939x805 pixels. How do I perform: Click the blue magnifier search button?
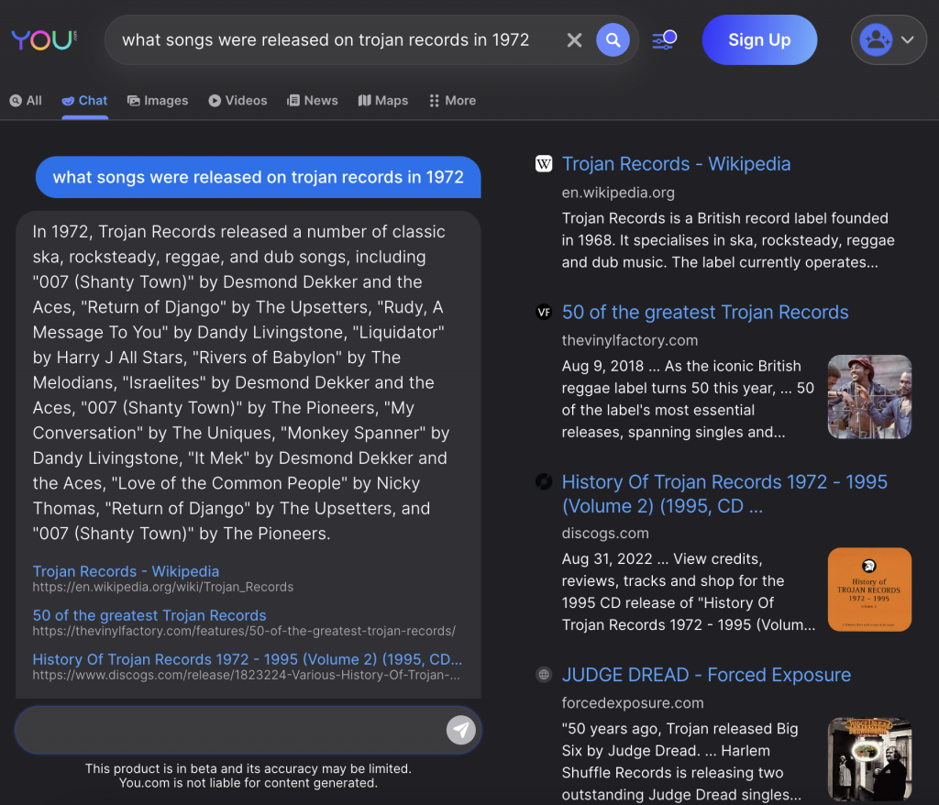[613, 40]
